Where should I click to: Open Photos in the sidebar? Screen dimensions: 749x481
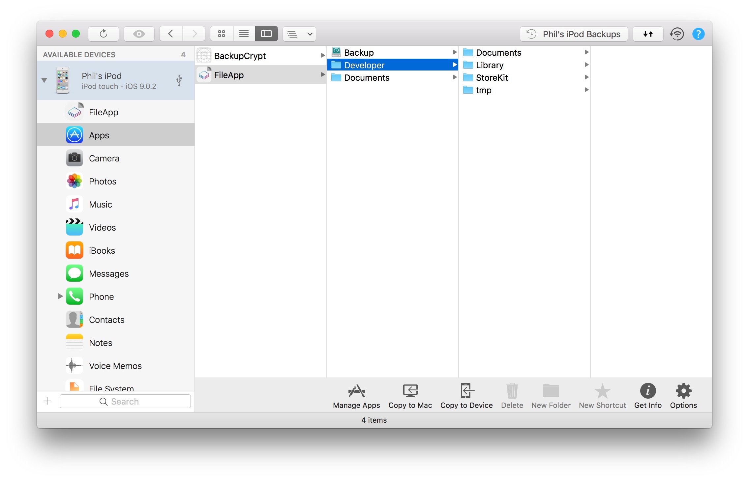116,181
